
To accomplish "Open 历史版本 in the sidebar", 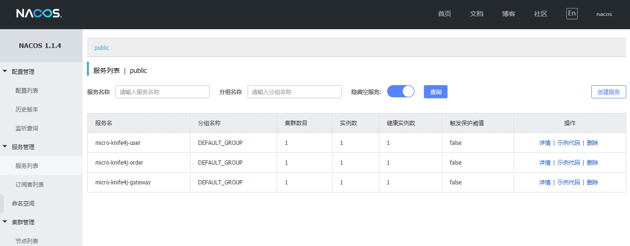I will (x=27, y=109).
